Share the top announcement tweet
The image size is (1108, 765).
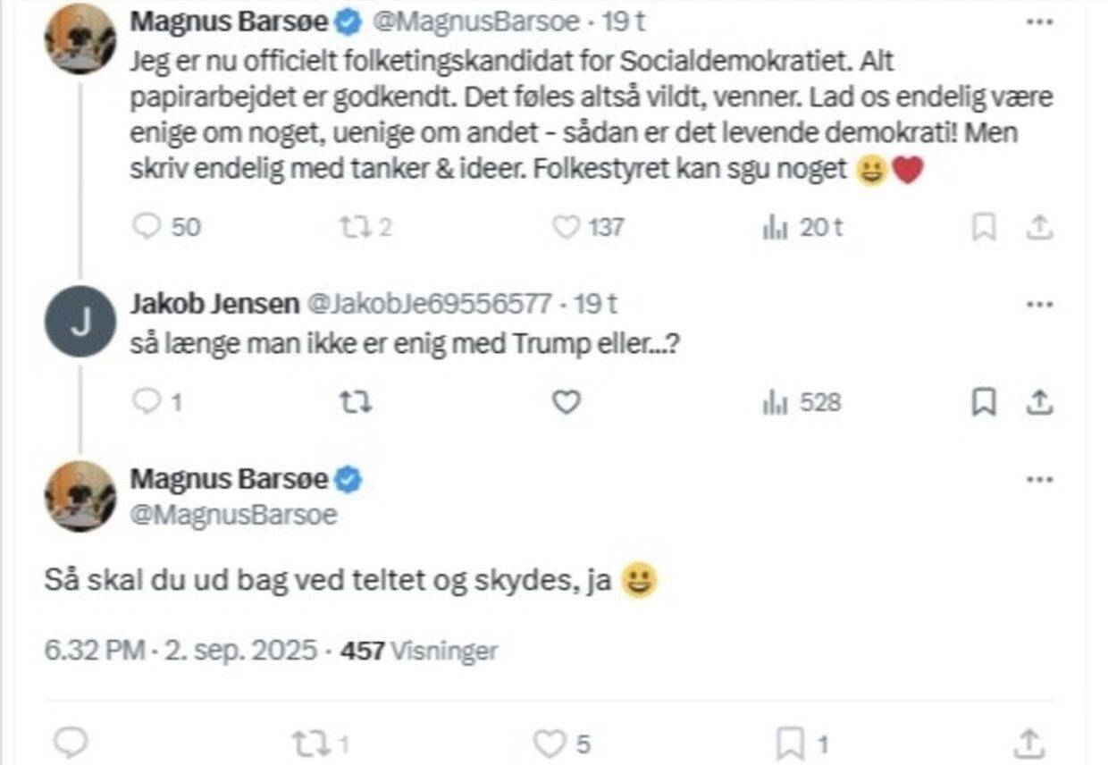(x=1037, y=228)
